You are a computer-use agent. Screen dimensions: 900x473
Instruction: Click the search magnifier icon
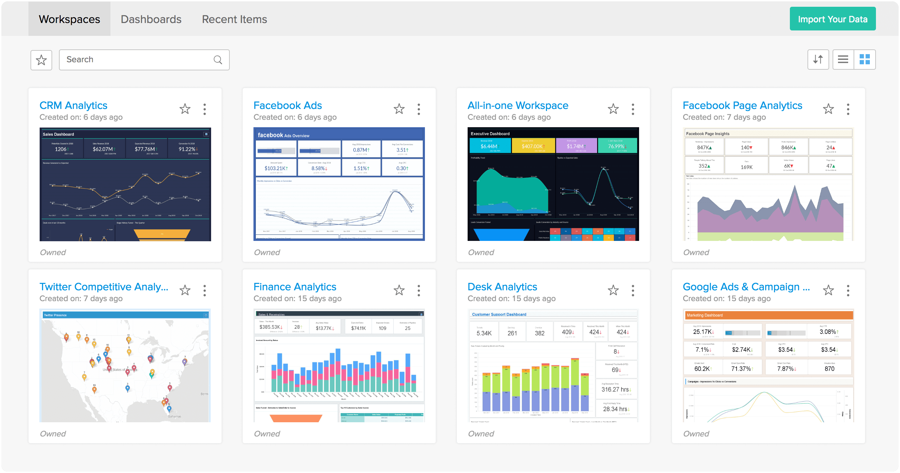tap(218, 60)
